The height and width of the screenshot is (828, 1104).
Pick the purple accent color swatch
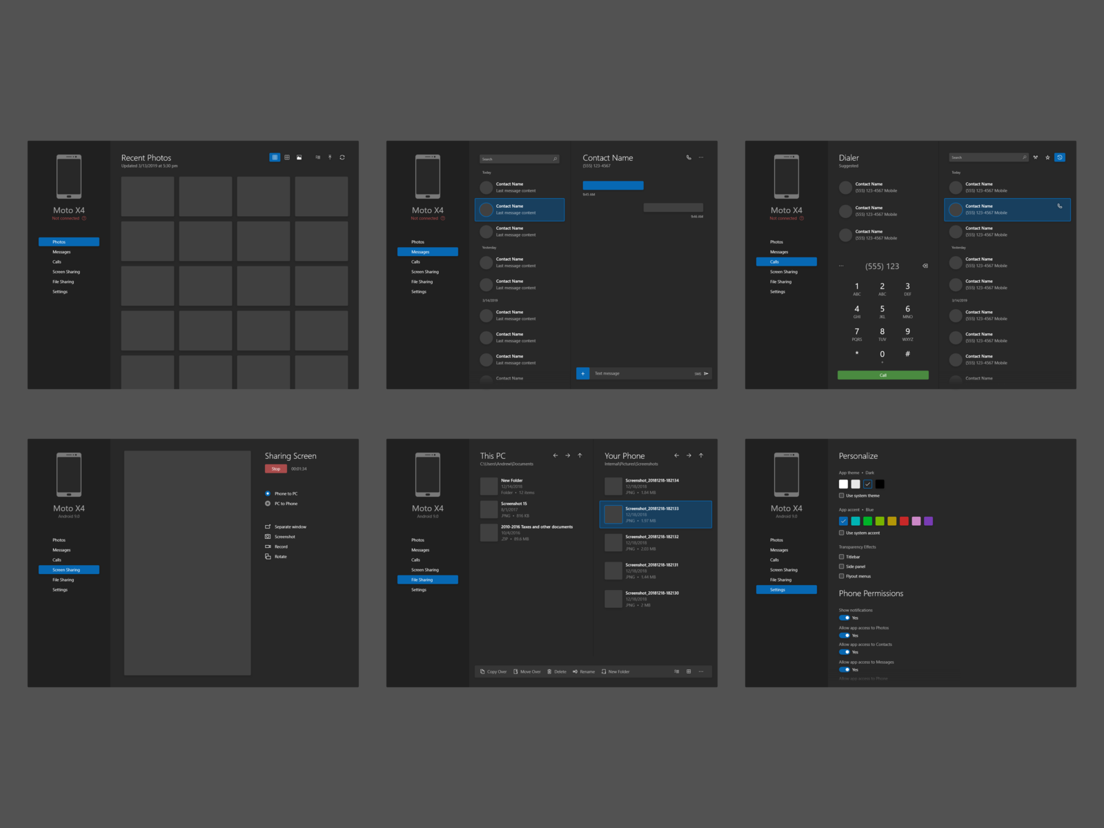tap(928, 521)
